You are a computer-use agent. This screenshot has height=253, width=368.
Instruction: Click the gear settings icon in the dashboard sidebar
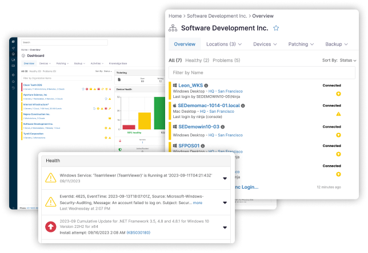tap(13, 75)
